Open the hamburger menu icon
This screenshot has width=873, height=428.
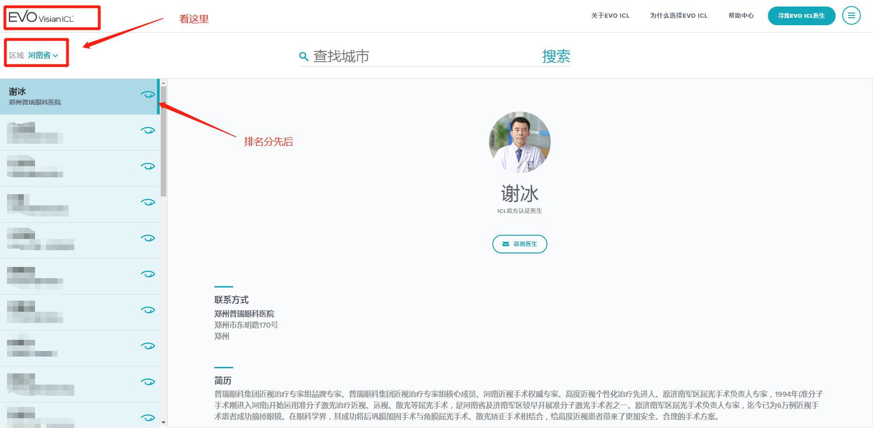tap(851, 15)
